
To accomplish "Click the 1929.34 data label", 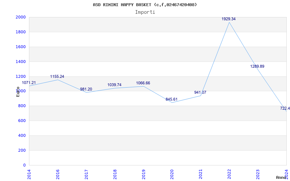I will pos(229,19).
